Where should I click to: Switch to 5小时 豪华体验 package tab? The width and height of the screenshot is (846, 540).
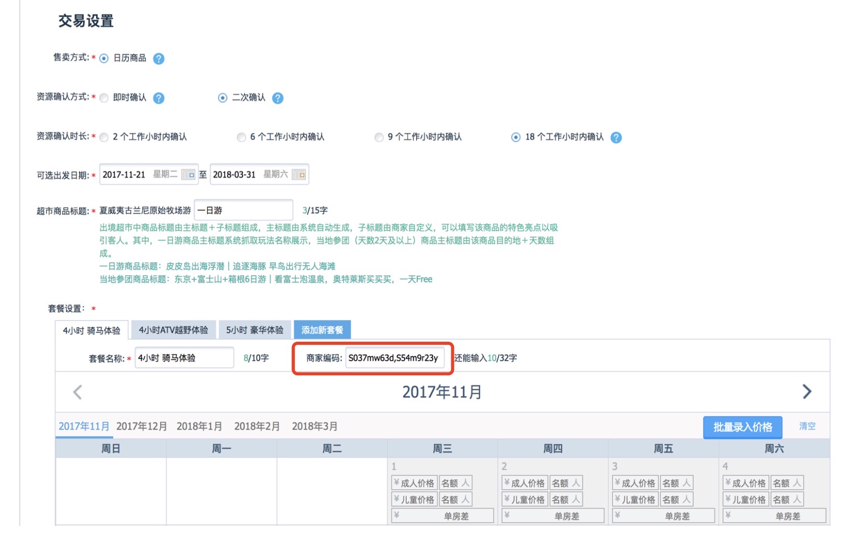pos(255,330)
